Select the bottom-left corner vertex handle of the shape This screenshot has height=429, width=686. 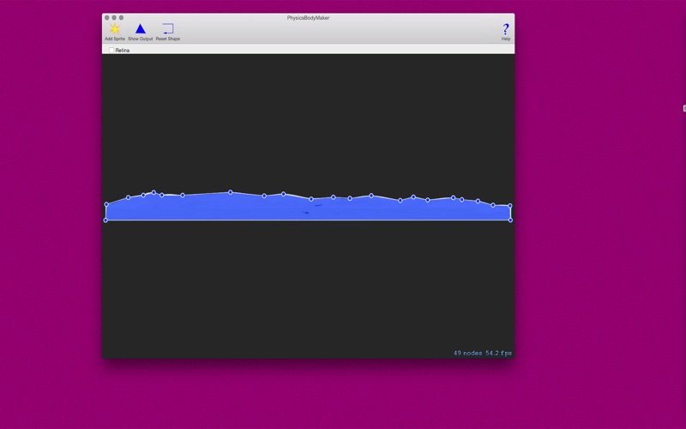[105, 221]
